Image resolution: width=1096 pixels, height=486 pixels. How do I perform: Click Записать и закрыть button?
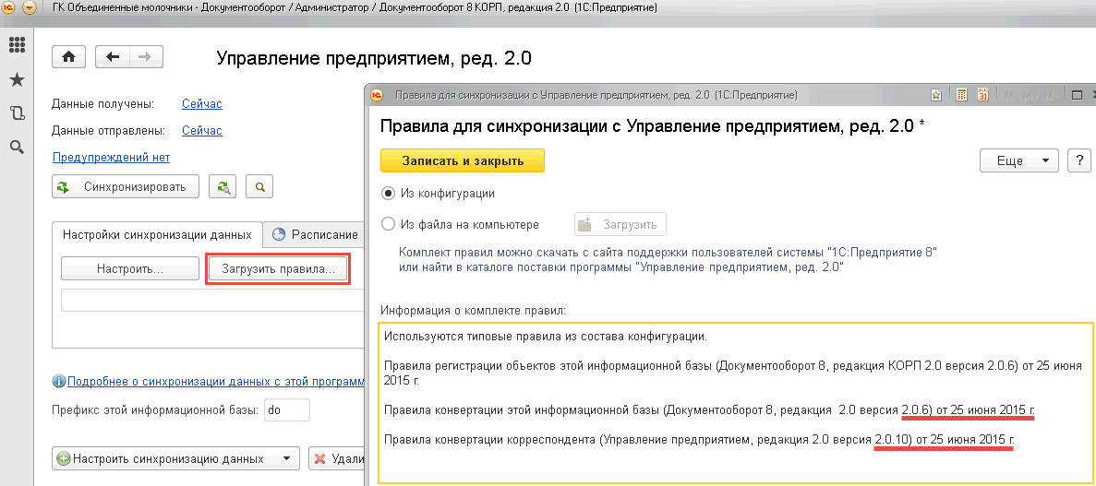pyautogui.click(x=462, y=160)
